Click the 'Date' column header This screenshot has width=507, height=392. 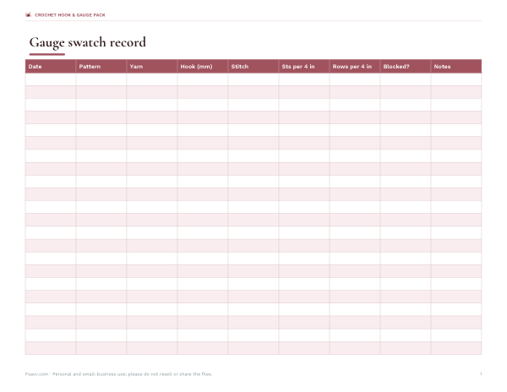51,67
